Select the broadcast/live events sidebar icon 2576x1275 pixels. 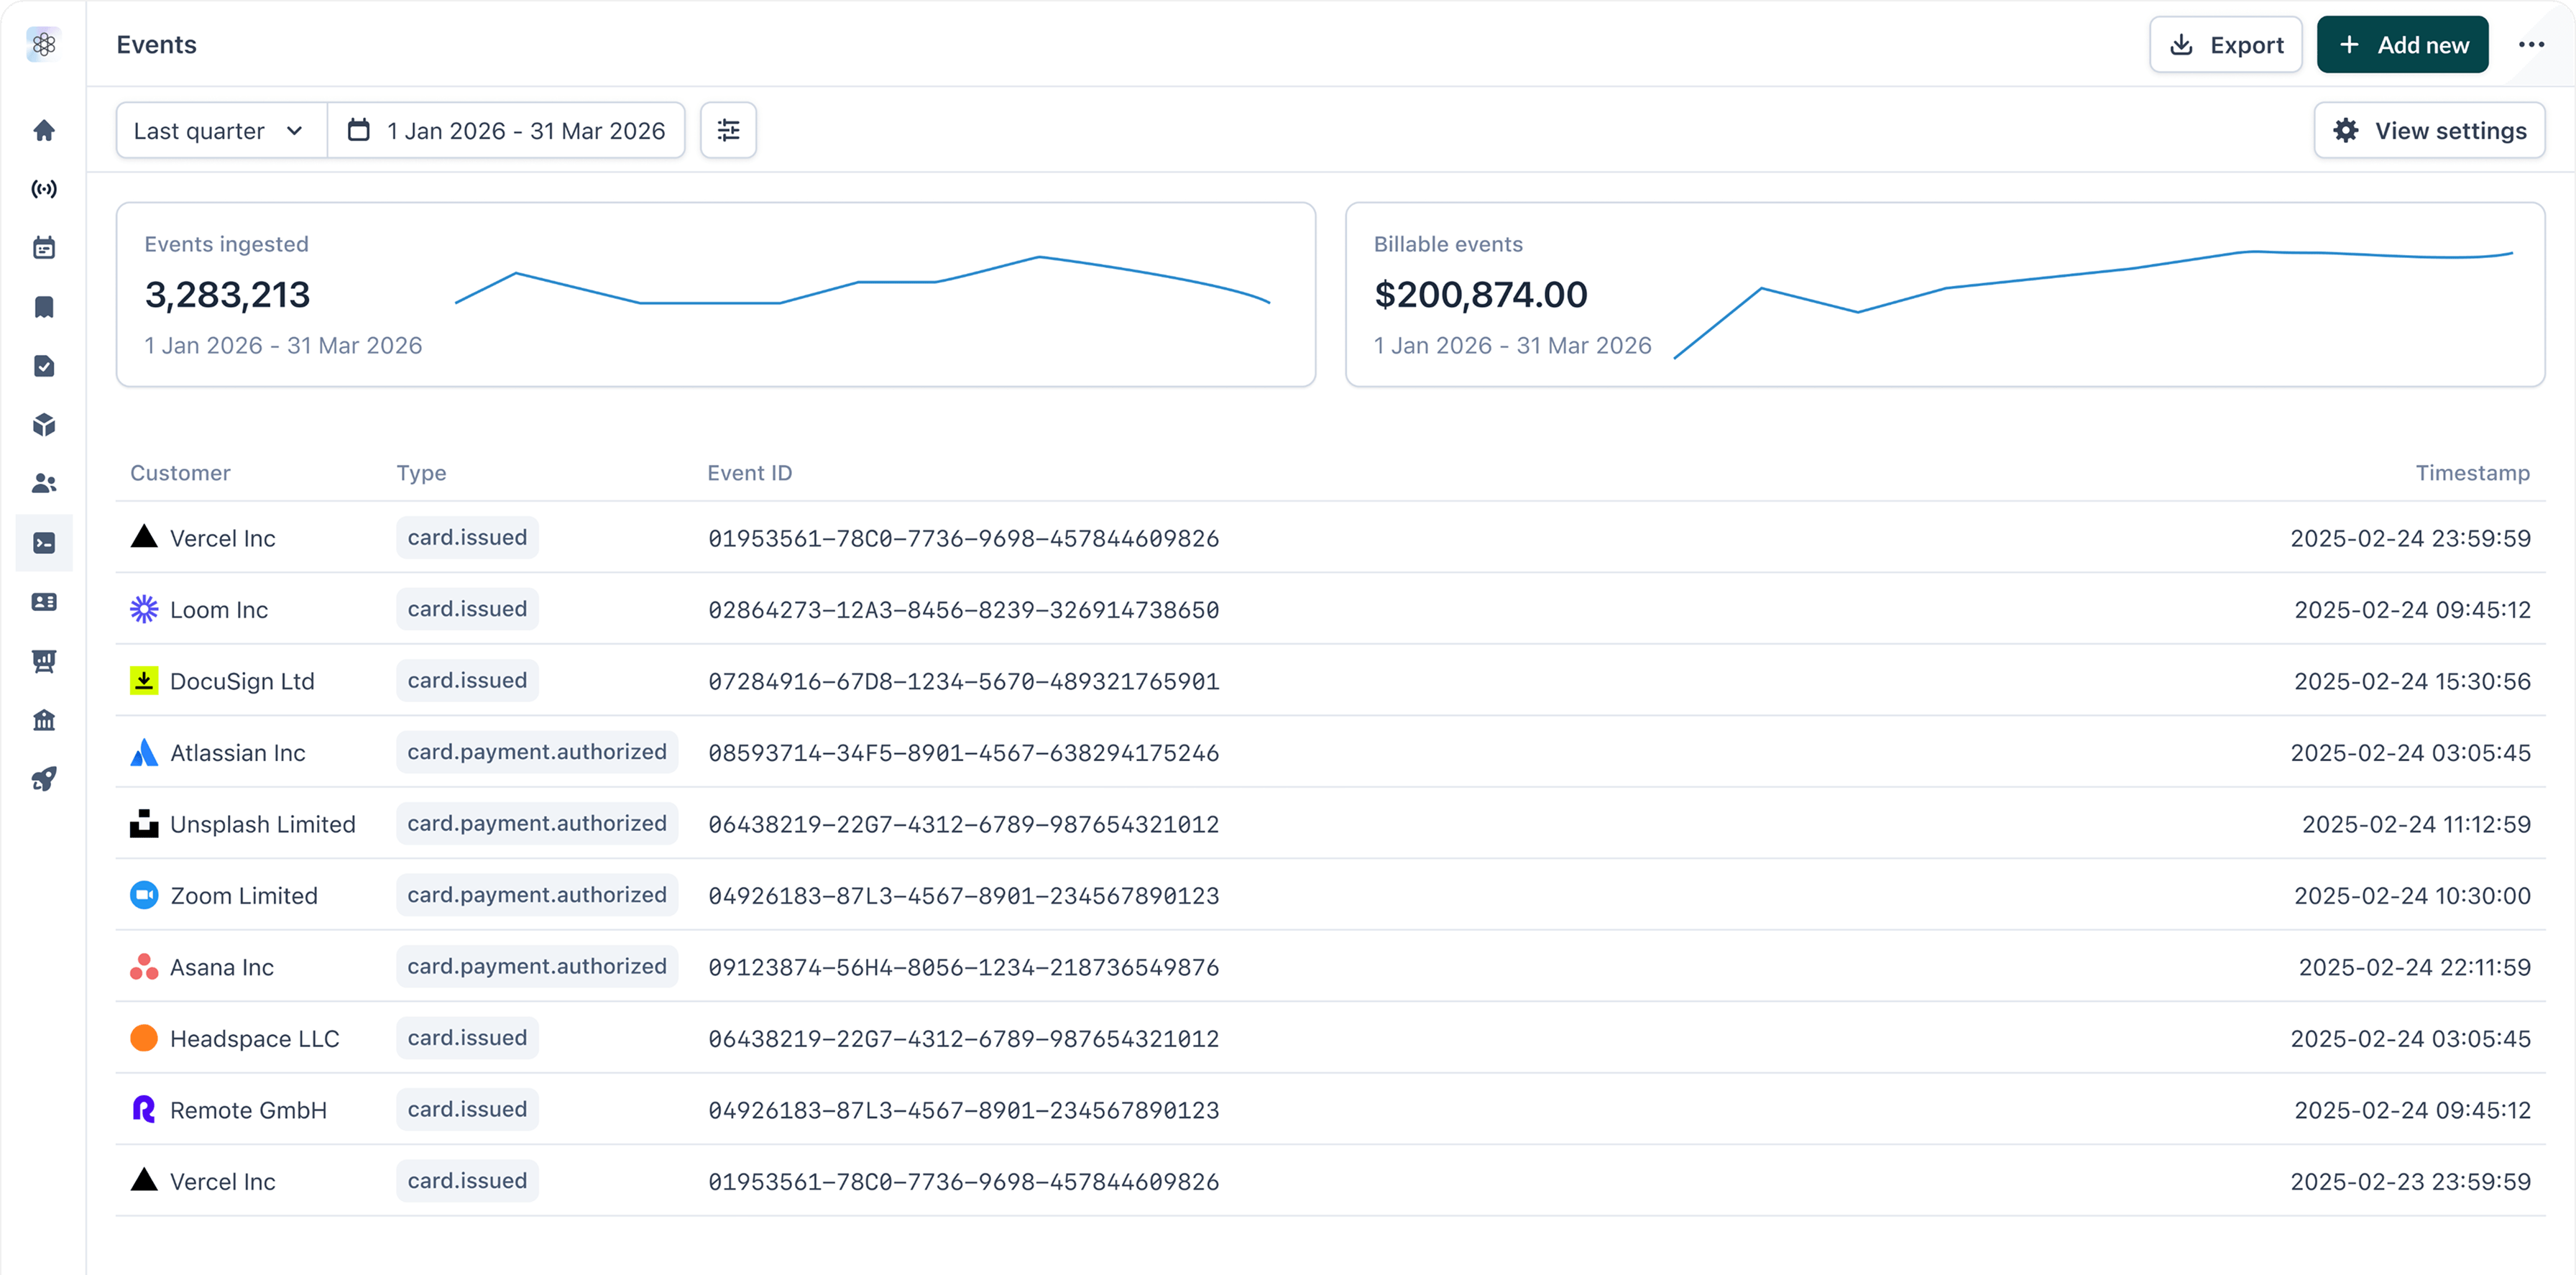[44, 188]
